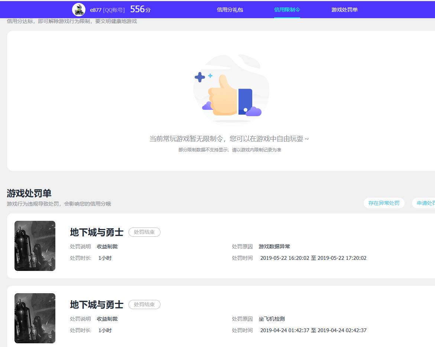
Task: Switch to the 信用分礼包 tab
Action: coord(229,10)
